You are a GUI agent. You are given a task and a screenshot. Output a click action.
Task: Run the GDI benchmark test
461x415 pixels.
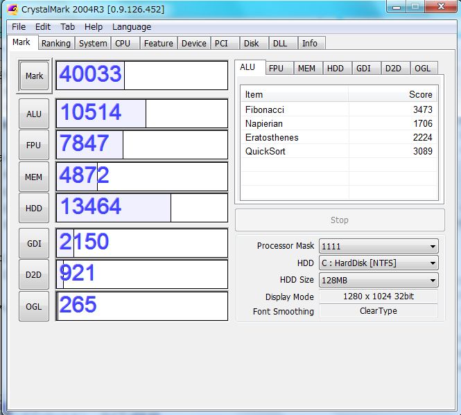click(x=34, y=243)
